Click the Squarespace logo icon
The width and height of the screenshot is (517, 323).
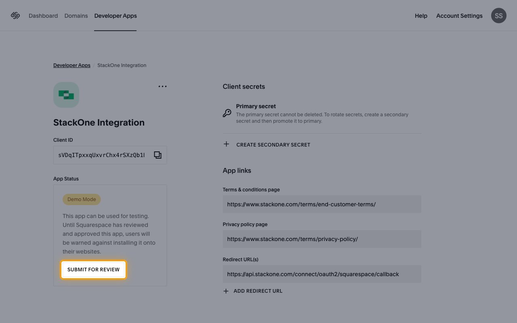[15, 16]
